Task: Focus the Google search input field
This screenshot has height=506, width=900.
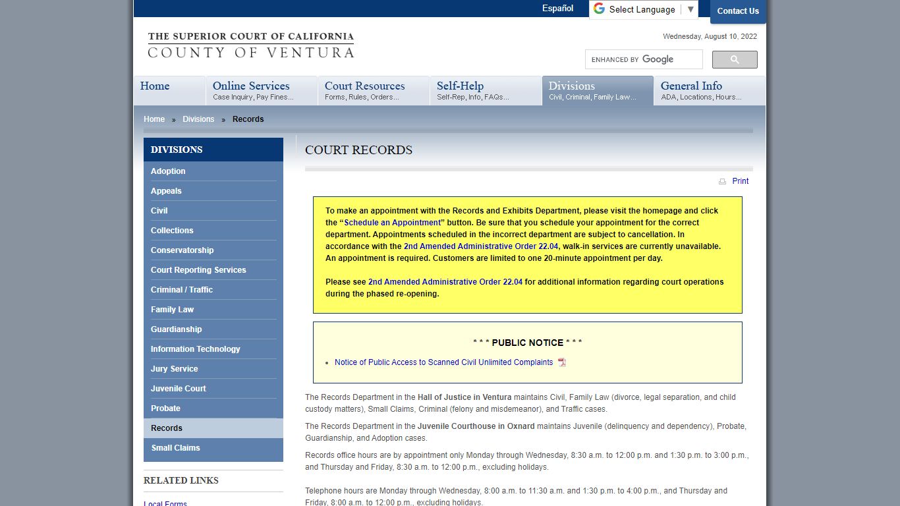Action: click(644, 59)
